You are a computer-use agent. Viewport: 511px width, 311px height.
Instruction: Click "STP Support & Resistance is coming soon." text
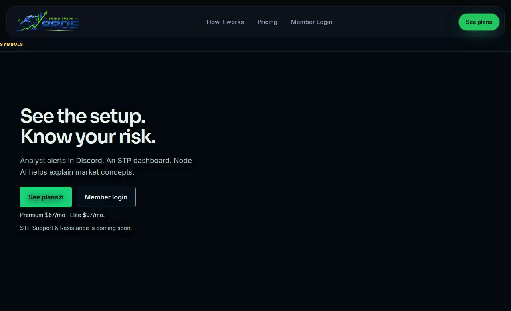[76, 228]
